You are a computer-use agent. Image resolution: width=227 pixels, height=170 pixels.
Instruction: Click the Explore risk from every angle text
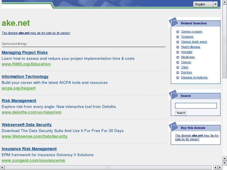click(x=59, y=107)
